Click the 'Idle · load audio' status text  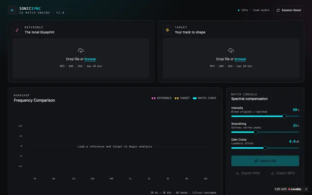click(255, 10)
